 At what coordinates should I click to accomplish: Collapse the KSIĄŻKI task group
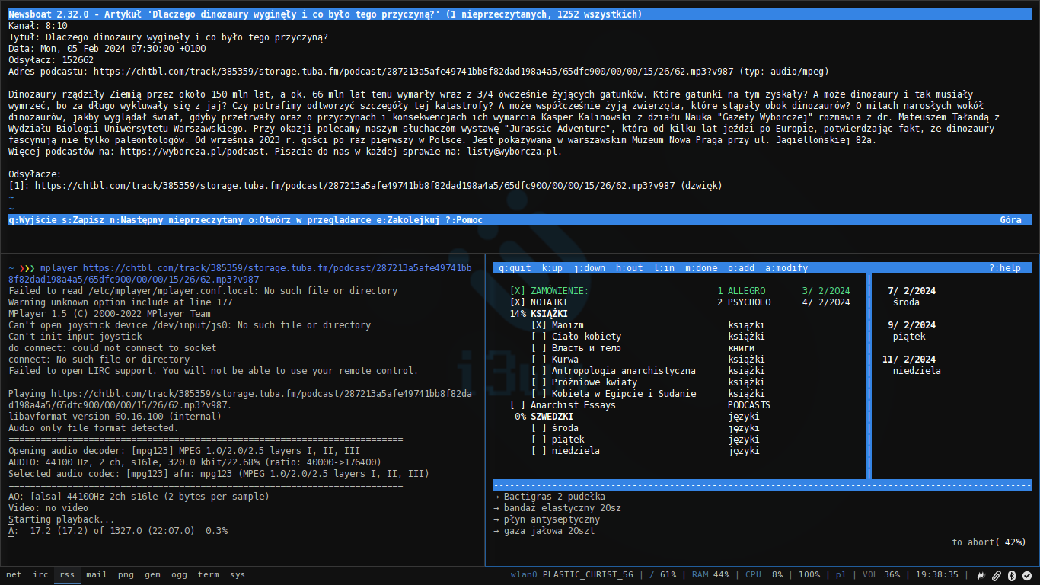pos(549,314)
